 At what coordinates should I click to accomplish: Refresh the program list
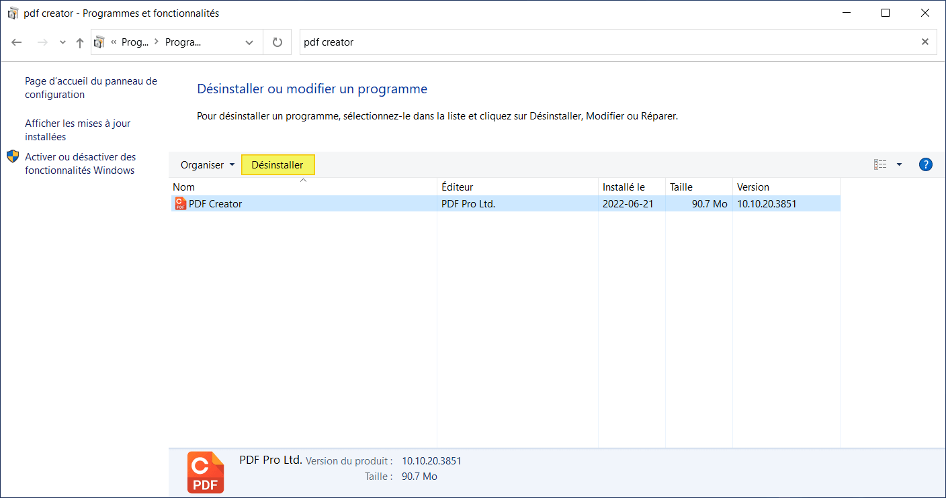point(277,42)
